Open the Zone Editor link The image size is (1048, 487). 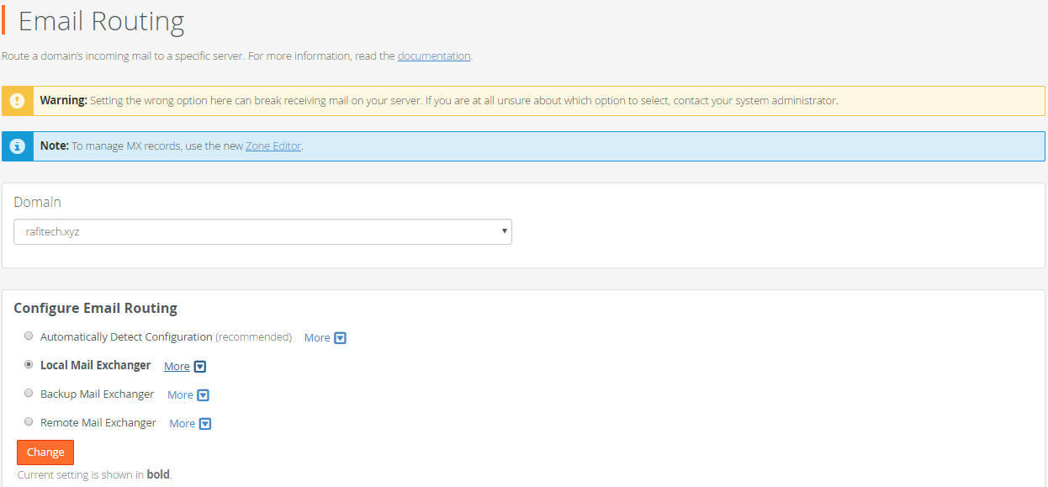coord(273,146)
